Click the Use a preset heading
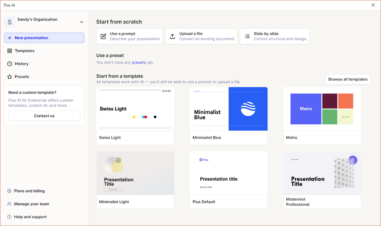This screenshot has width=381, height=226. point(110,55)
